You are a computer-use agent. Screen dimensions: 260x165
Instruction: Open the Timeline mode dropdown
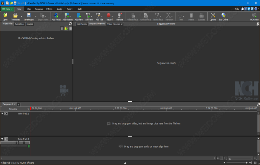(x=28, y=109)
